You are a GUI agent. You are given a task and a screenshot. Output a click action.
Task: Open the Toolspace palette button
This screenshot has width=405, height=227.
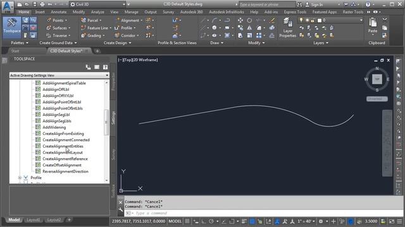(12, 28)
